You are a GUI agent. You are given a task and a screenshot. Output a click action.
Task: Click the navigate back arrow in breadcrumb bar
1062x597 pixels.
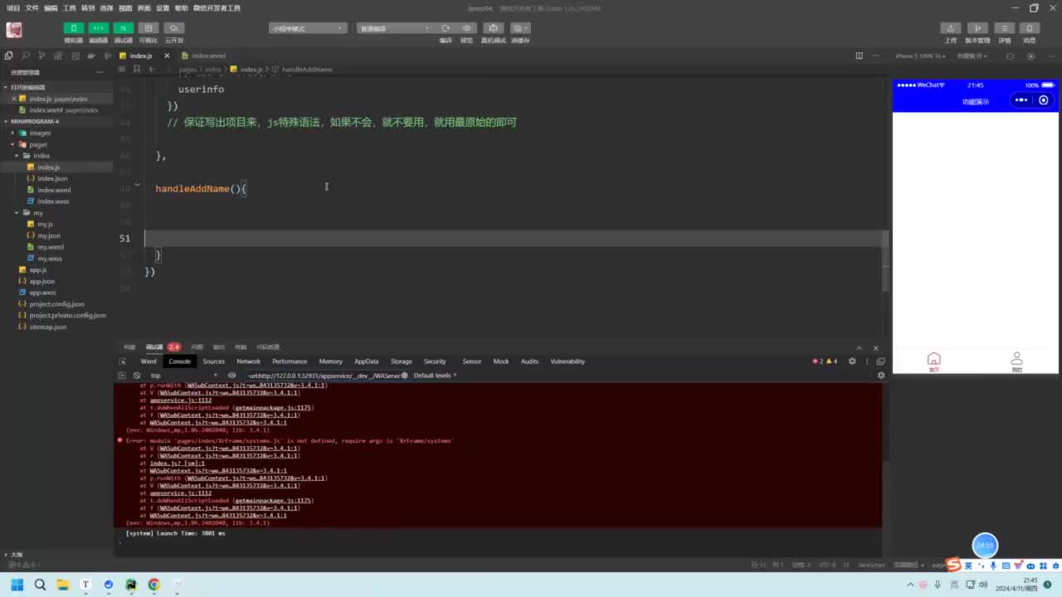[x=151, y=69]
